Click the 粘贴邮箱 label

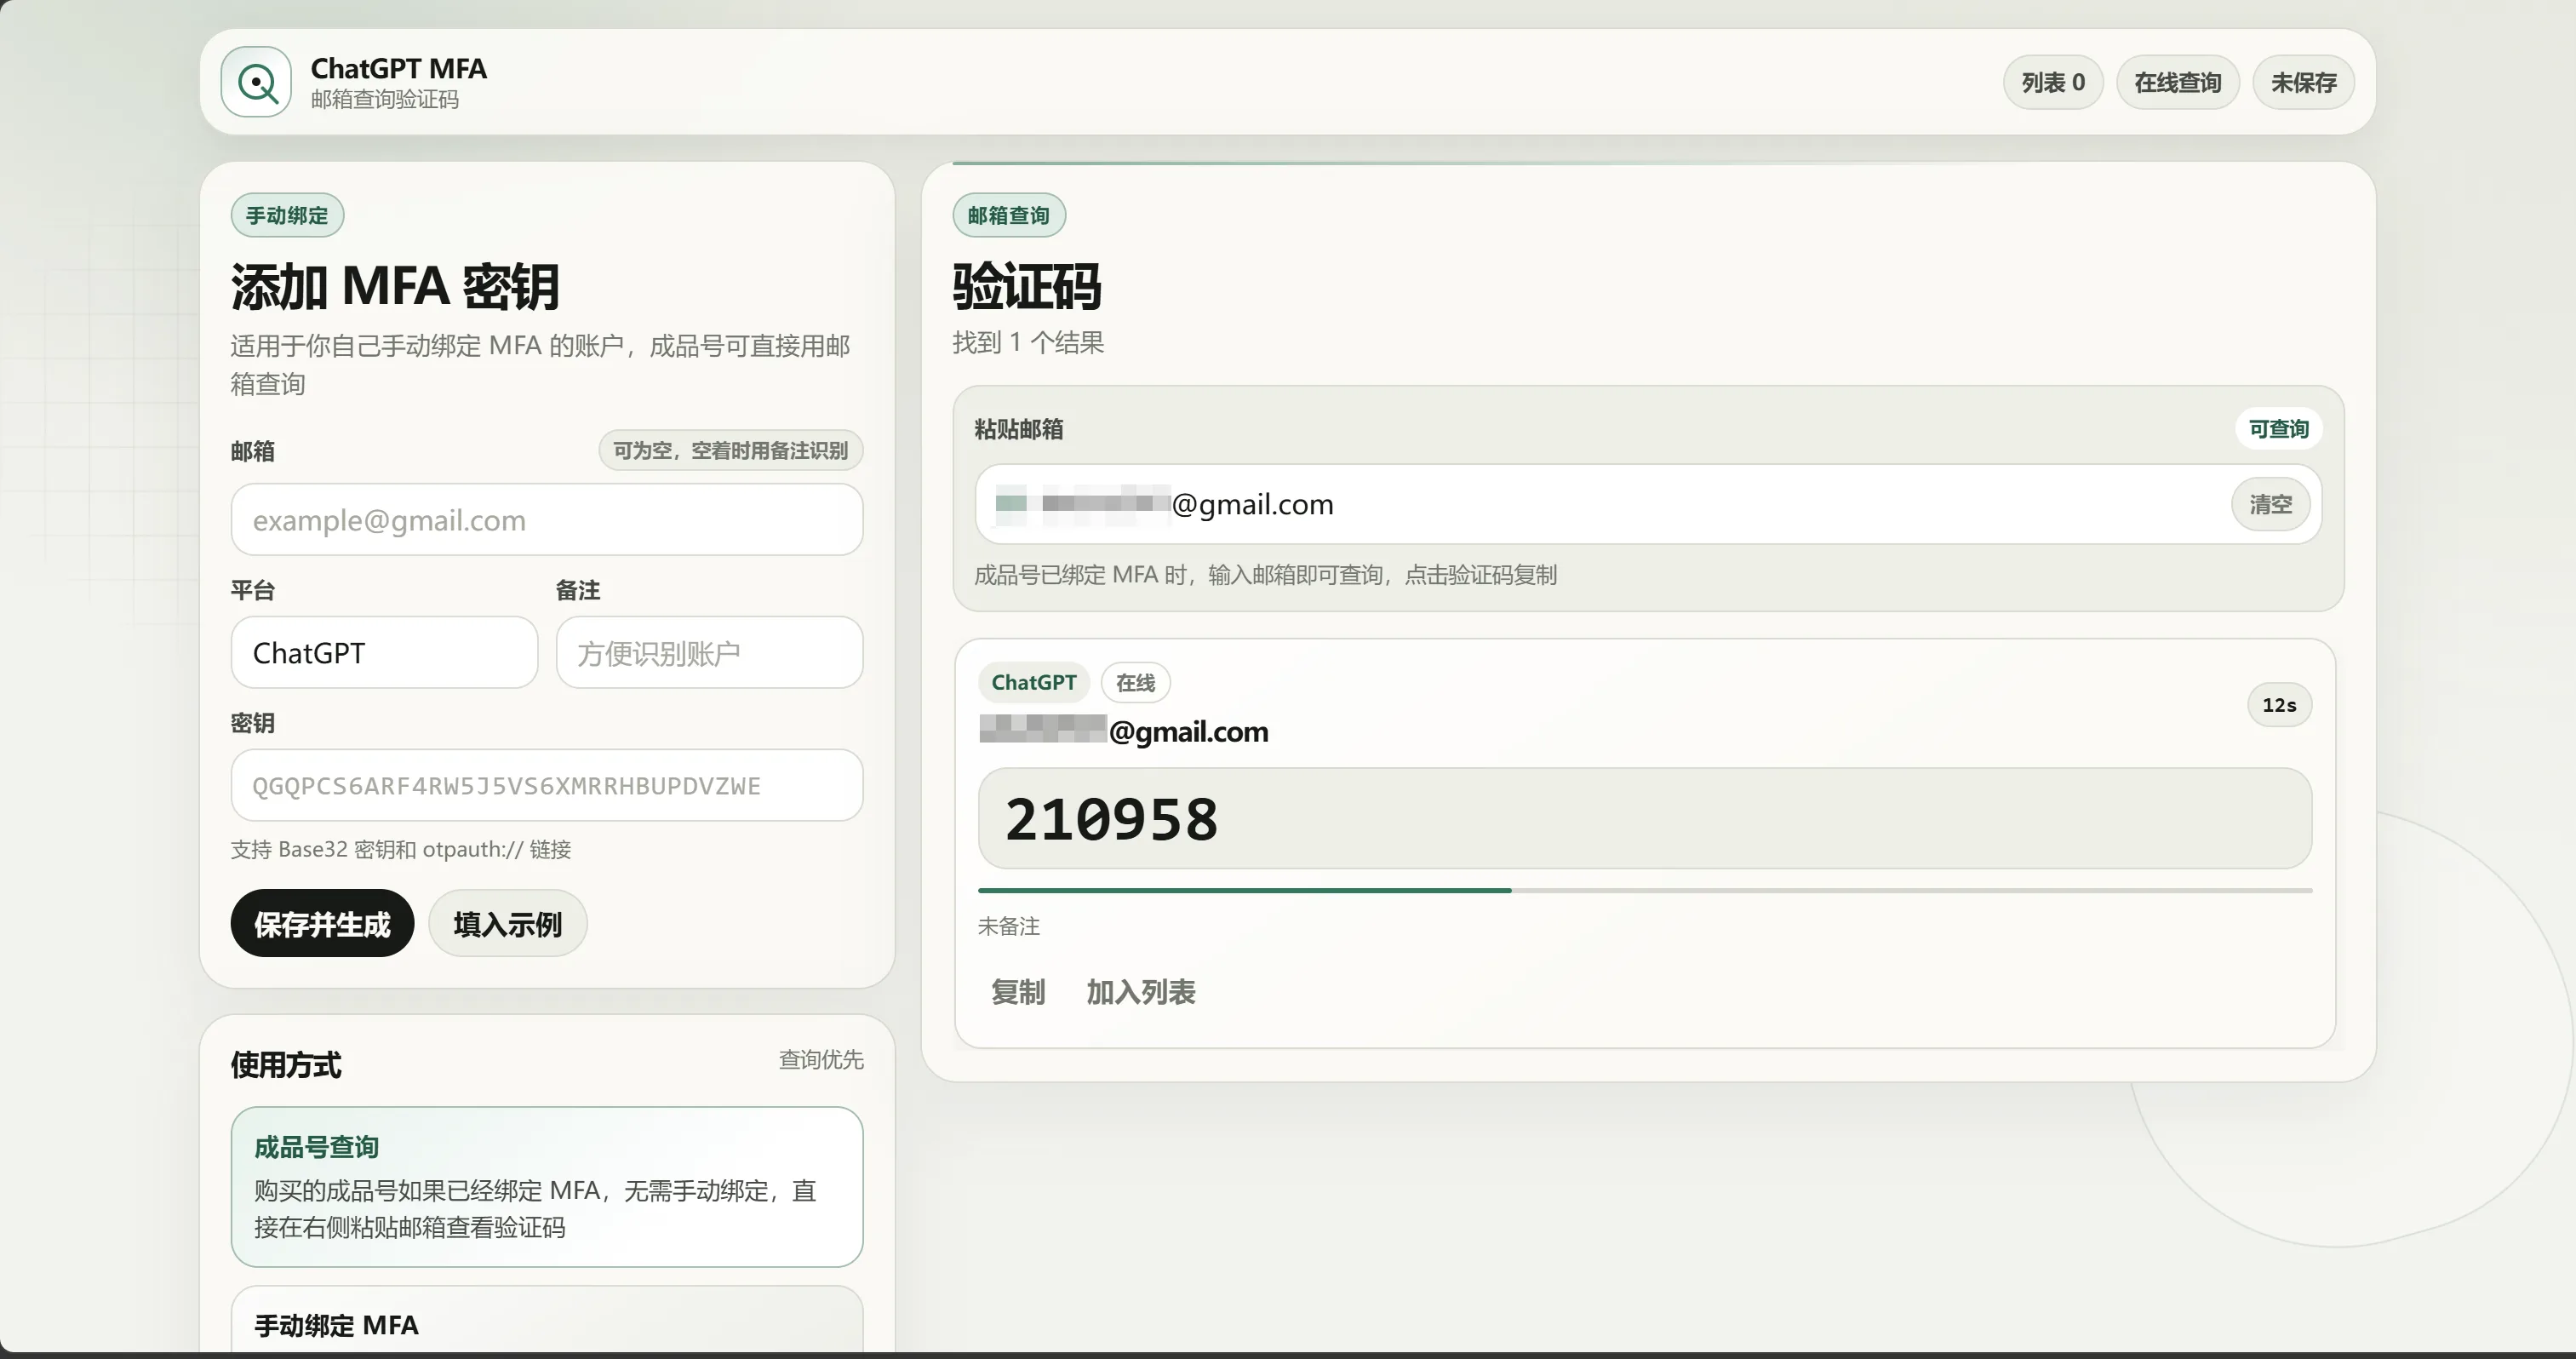(1019, 430)
